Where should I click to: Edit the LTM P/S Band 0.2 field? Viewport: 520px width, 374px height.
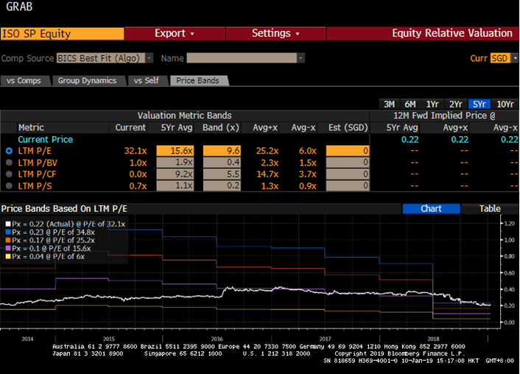[222, 186]
